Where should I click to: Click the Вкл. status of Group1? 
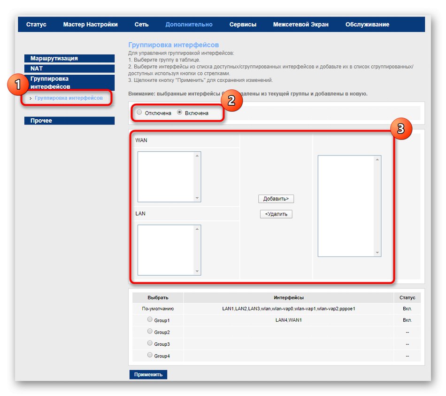pos(407,320)
